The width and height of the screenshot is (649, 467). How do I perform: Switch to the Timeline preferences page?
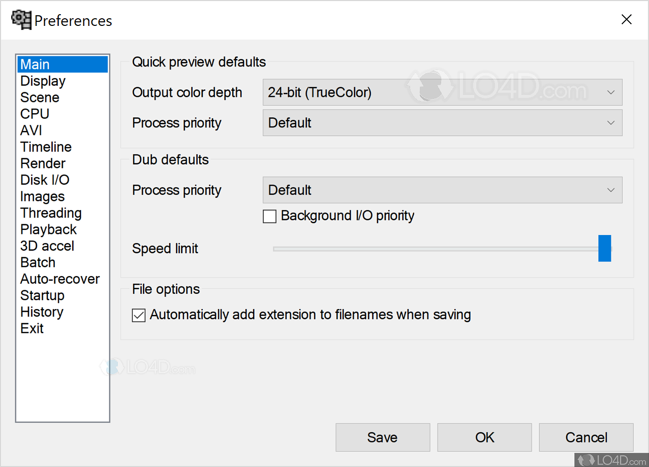pyautogui.click(x=46, y=147)
